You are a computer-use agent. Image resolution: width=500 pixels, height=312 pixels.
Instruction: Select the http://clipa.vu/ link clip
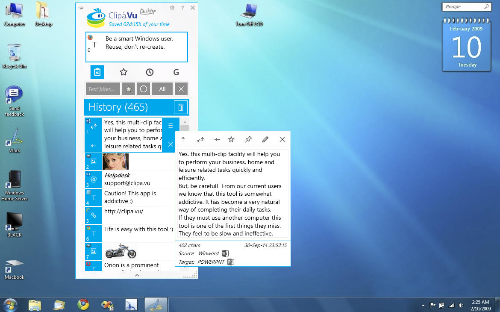tap(138, 215)
